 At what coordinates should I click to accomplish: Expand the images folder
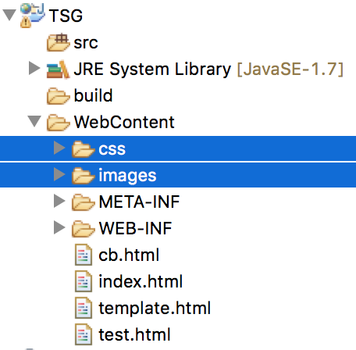click(x=59, y=174)
